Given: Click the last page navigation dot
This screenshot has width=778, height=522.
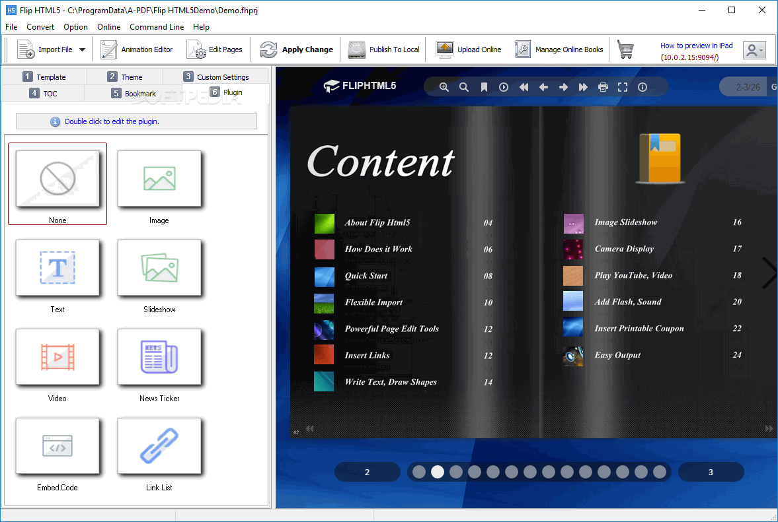Looking at the screenshot, I should click(660, 472).
